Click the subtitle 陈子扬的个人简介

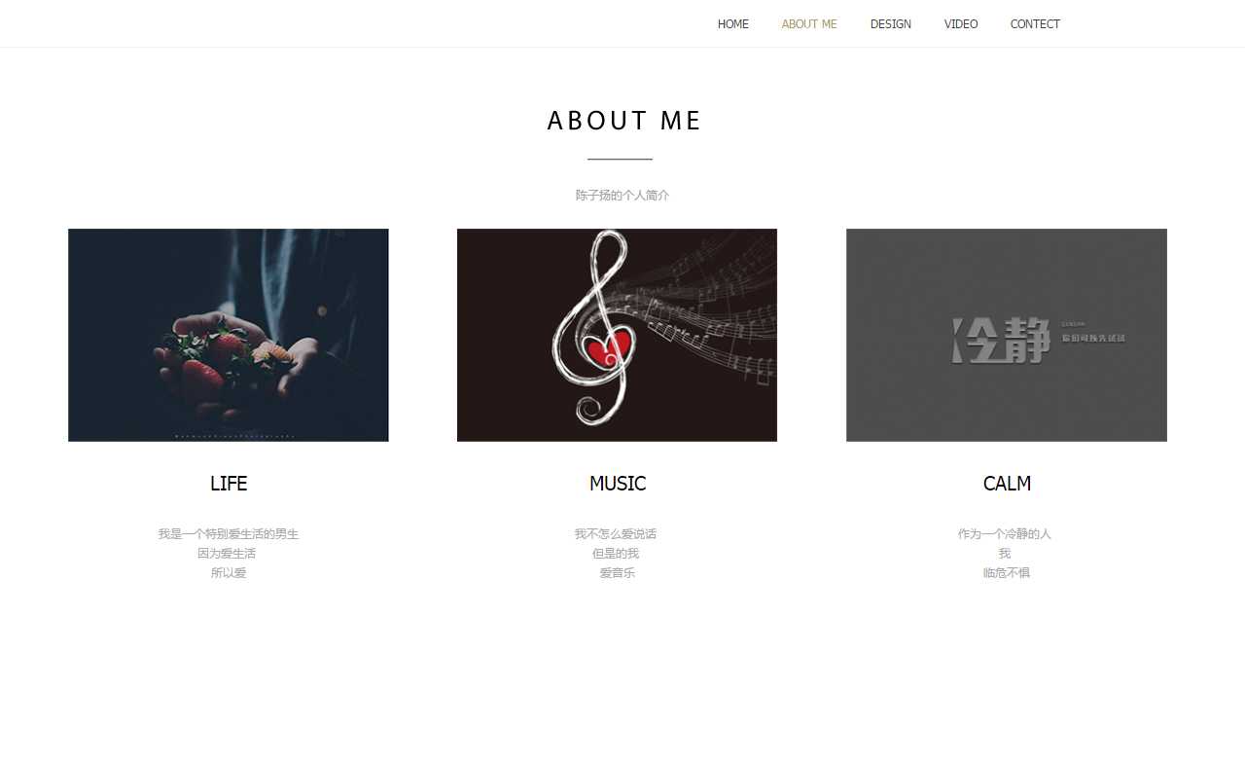click(622, 196)
